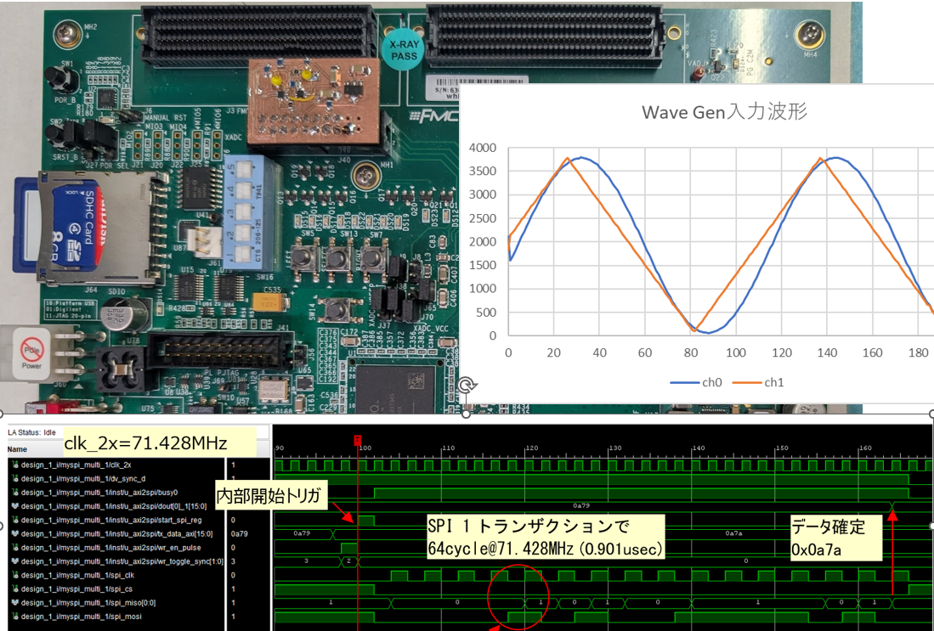Select the dv_sync_d signal row icon
Image resolution: width=934 pixels, height=631 pixels.
point(15,478)
